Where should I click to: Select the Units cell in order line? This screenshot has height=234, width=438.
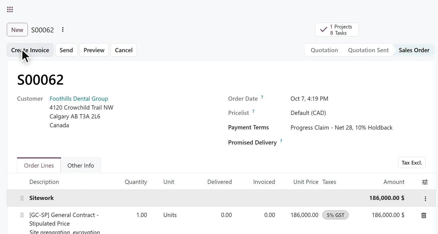coord(170,215)
